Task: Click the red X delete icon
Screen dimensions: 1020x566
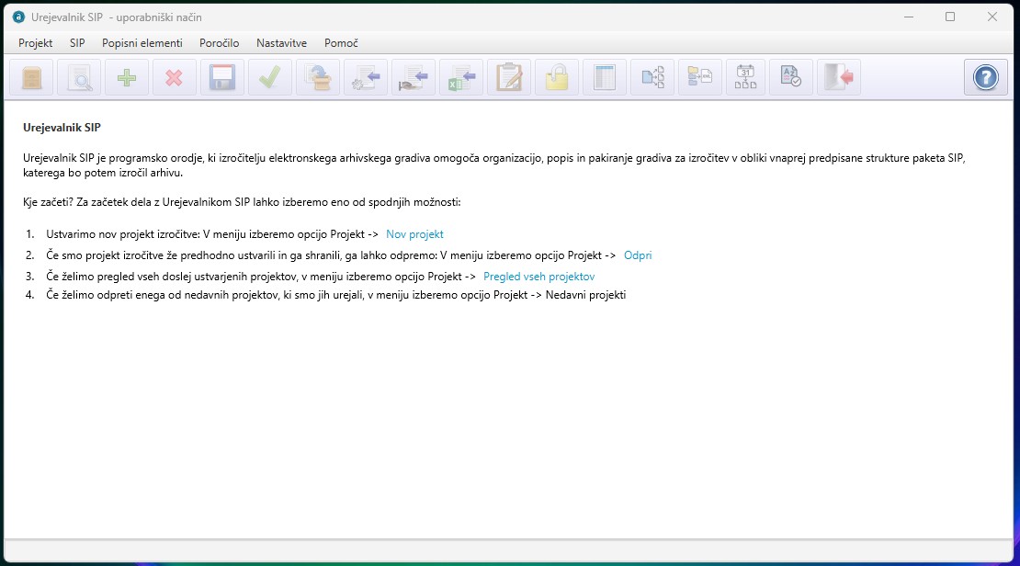Action: click(175, 77)
